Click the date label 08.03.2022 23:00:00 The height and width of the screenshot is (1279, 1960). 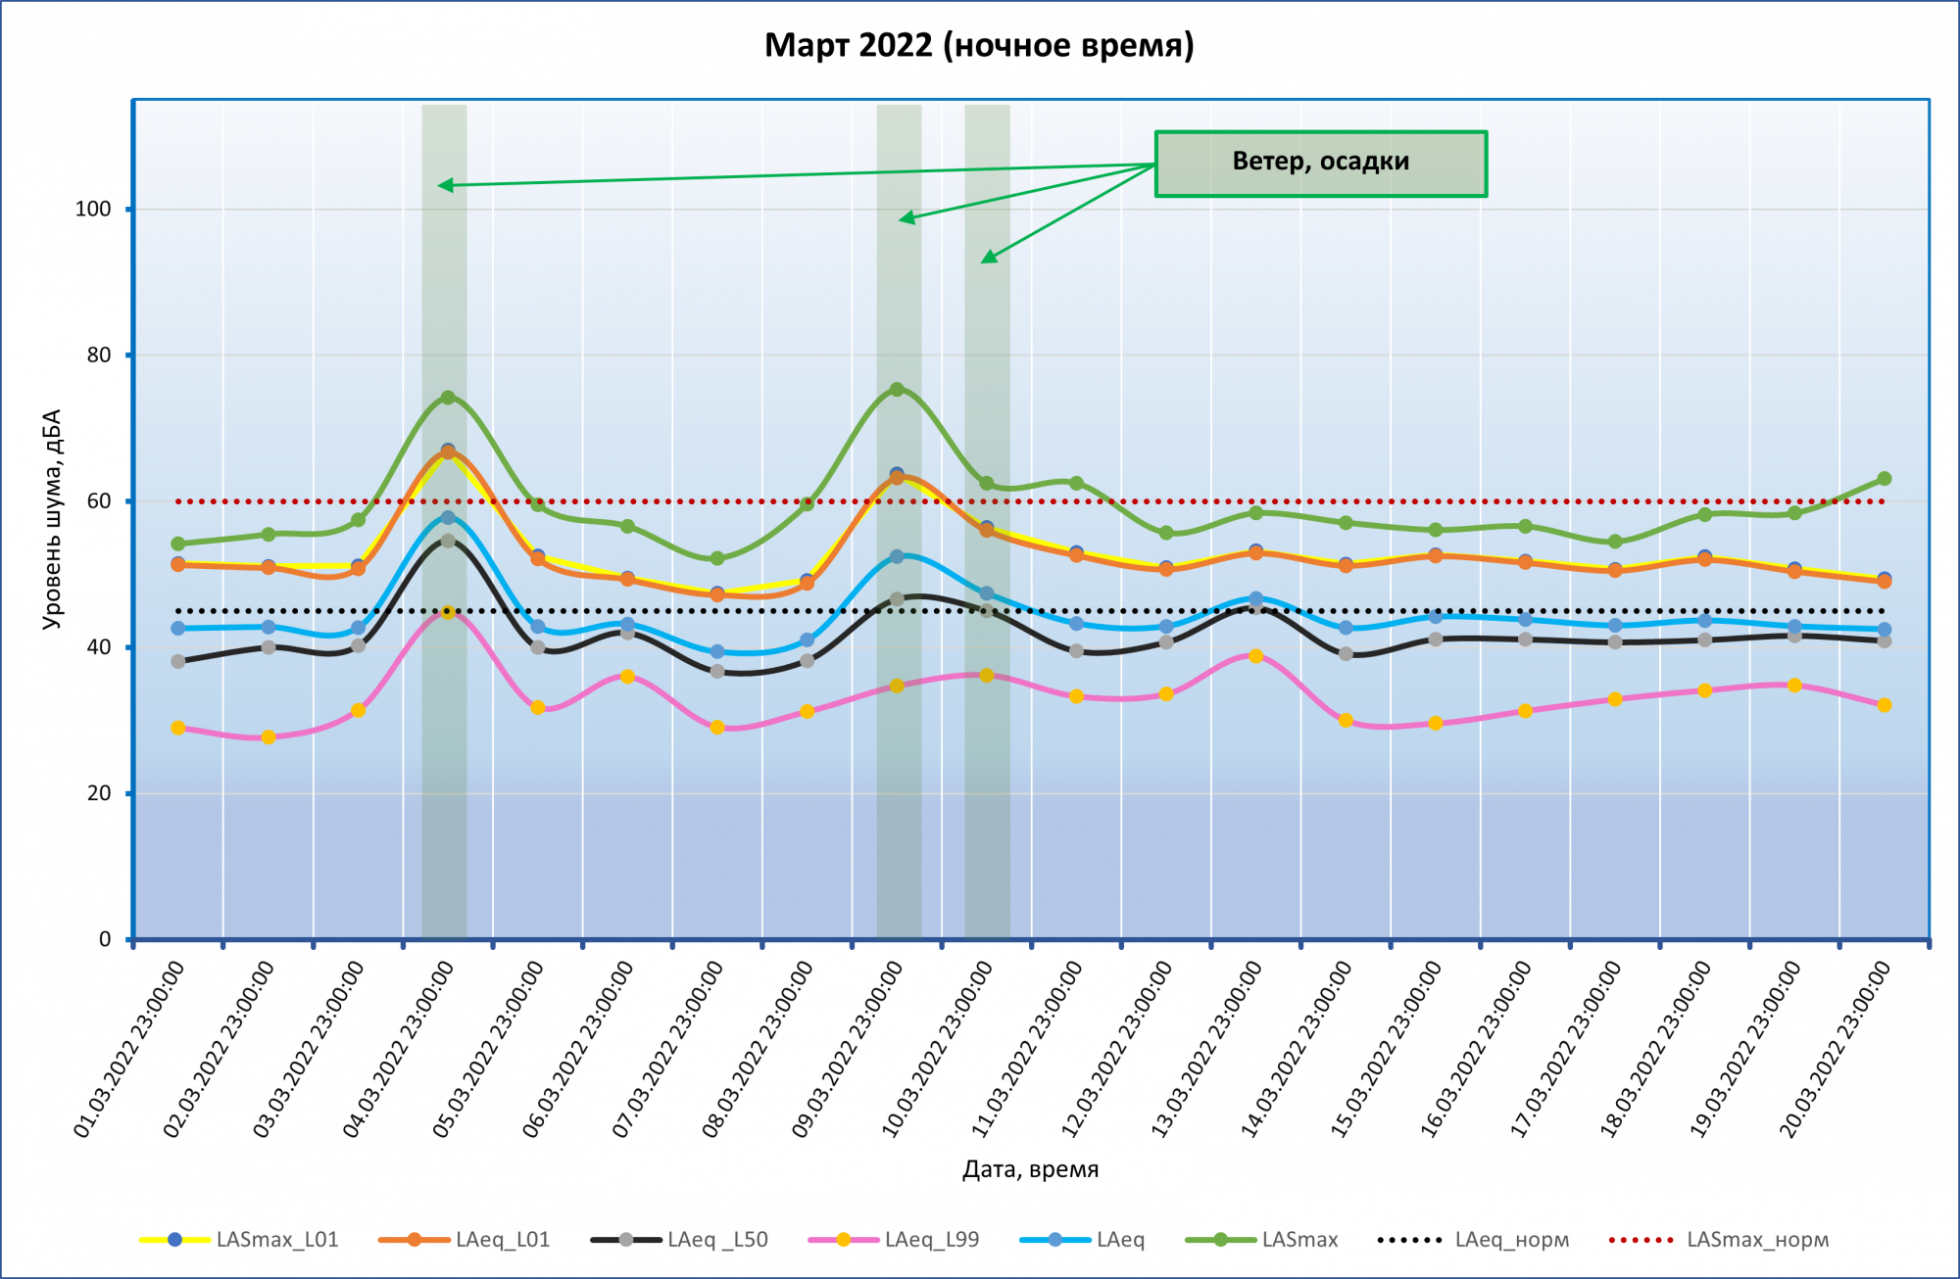(x=759, y=1050)
